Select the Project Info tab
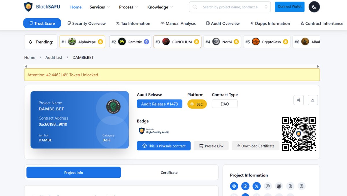The image size is (347, 196). coord(73,172)
